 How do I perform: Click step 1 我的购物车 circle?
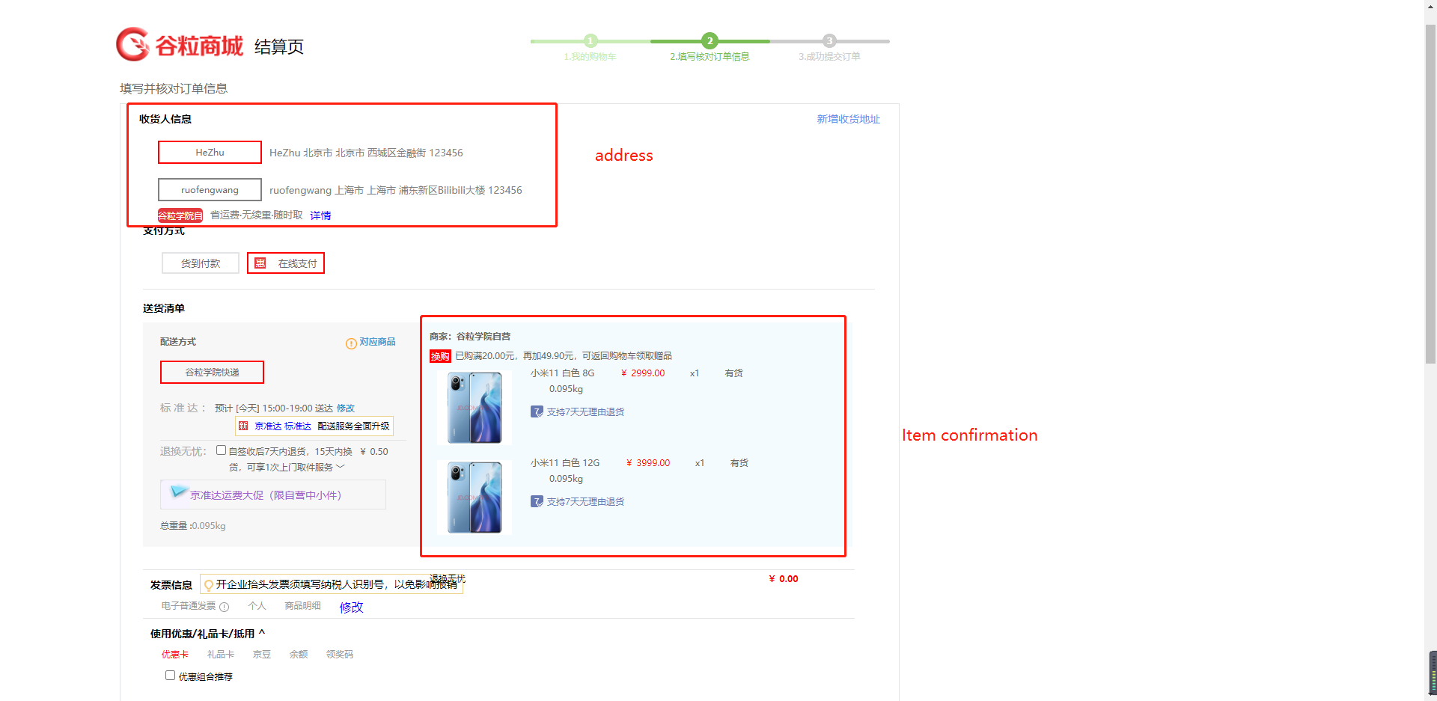click(591, 40)
